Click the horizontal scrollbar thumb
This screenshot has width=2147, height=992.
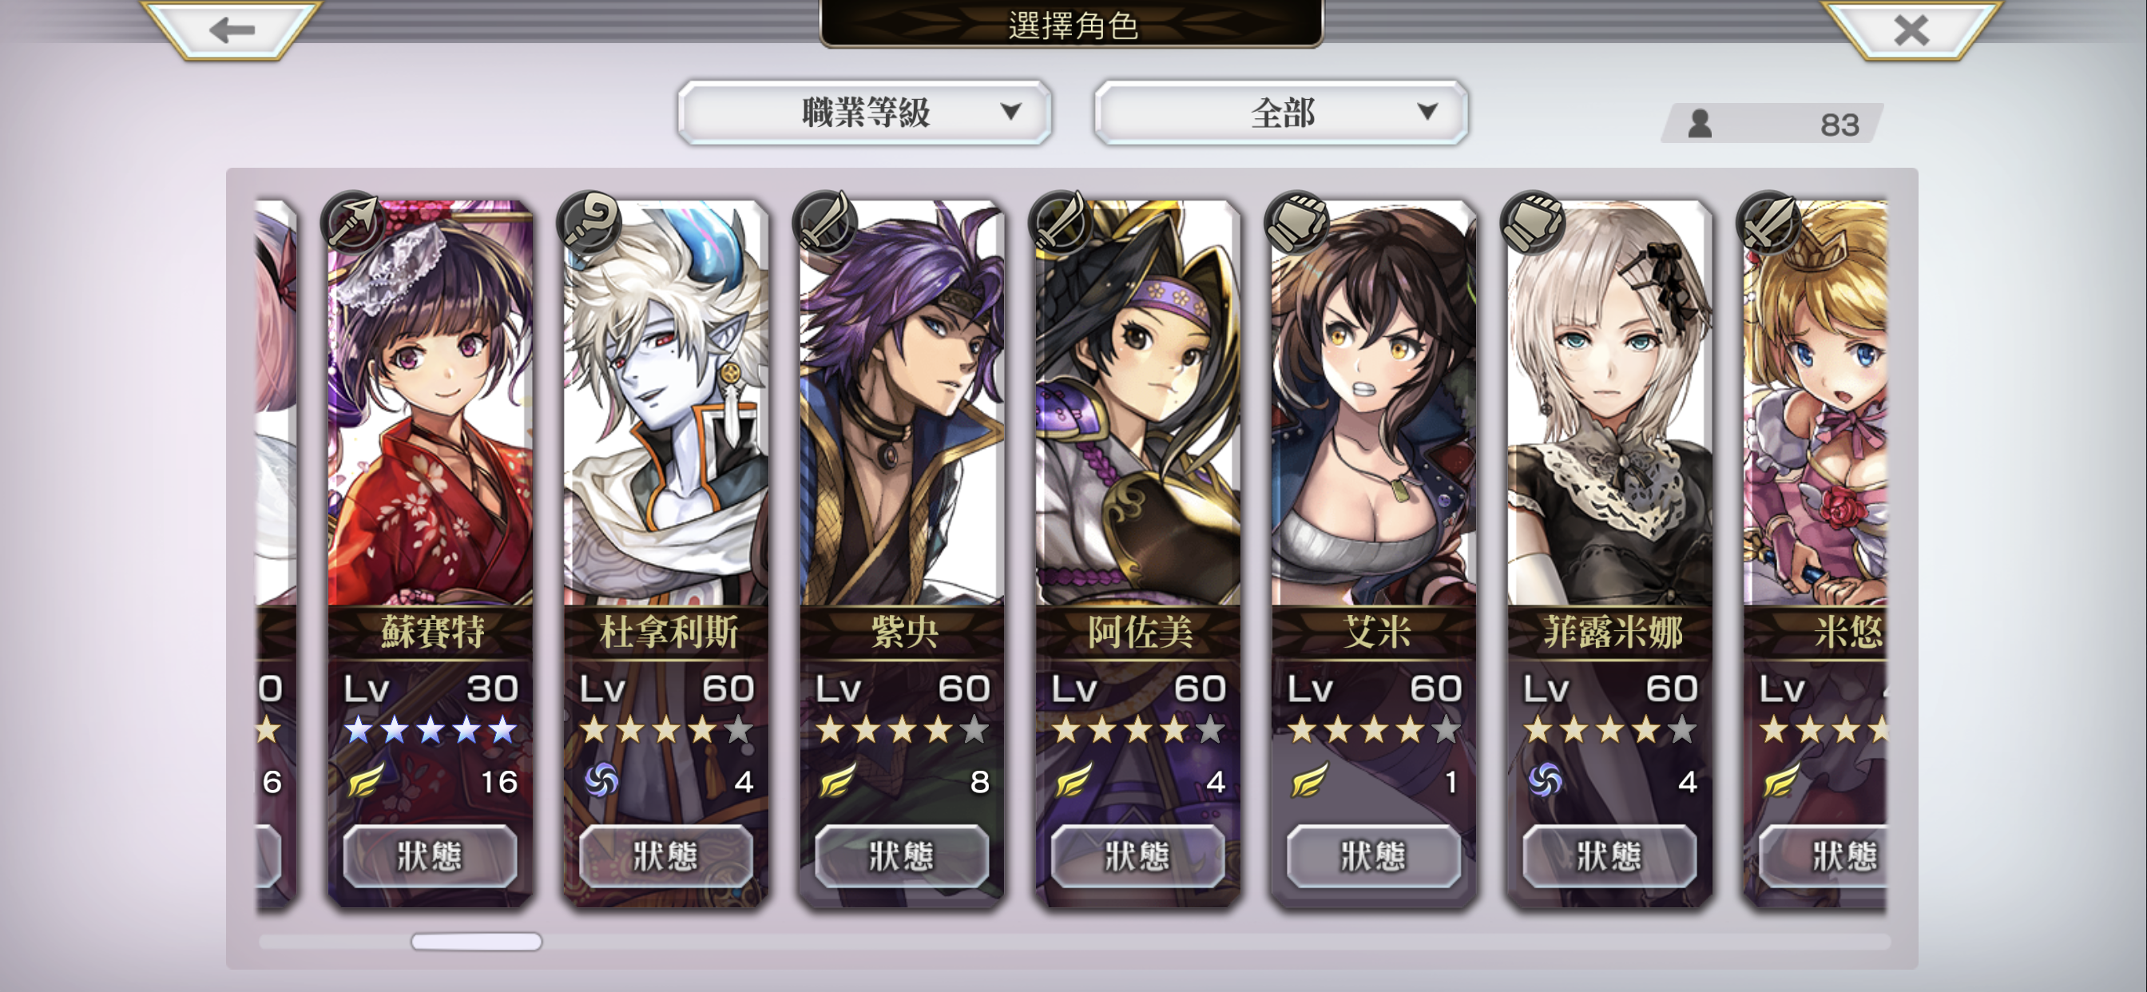(x=476, y=941)
